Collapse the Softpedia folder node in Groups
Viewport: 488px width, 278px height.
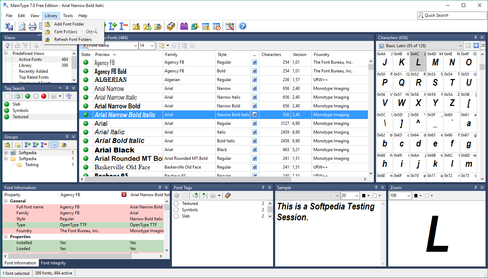click(6, 159)
